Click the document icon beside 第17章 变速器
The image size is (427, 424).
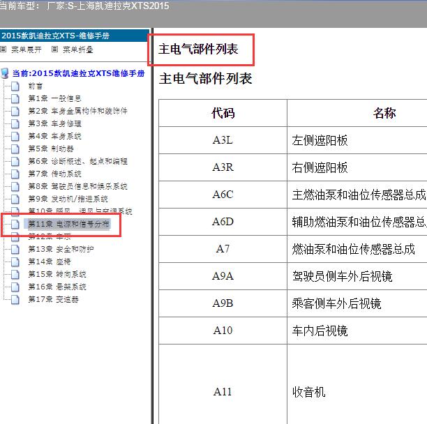pyautogui.click(x=15, y=299)
